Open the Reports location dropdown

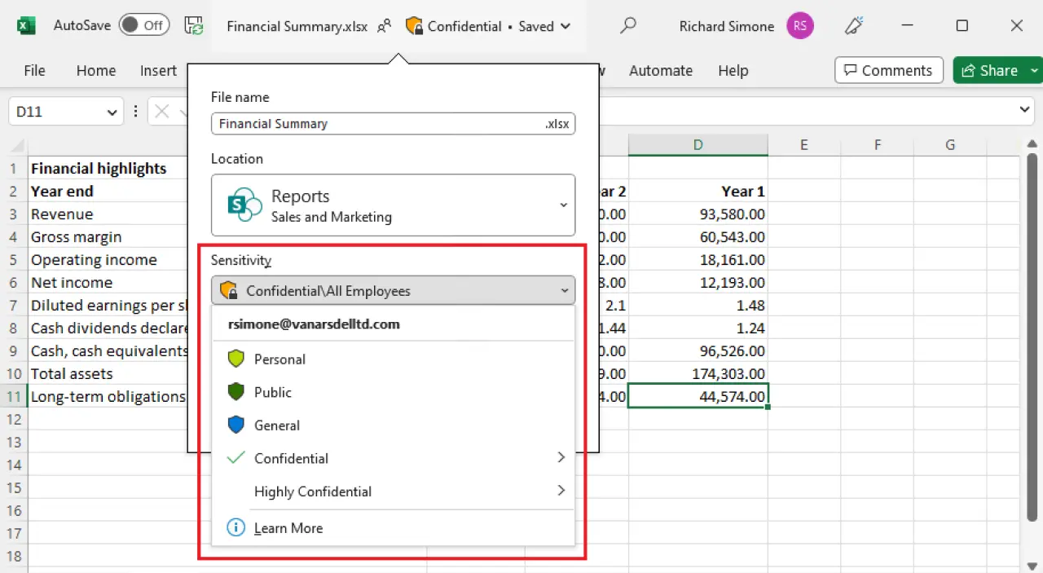[393, 205]
